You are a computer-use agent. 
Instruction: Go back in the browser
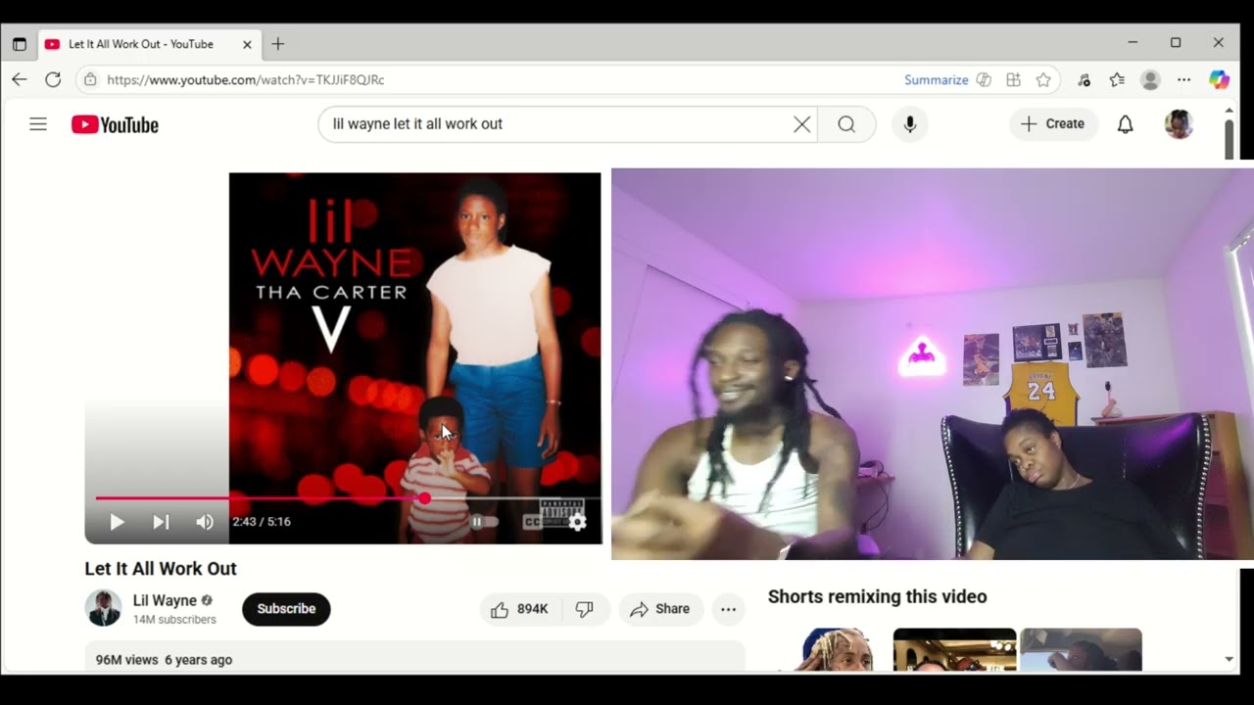coord(20,80)
